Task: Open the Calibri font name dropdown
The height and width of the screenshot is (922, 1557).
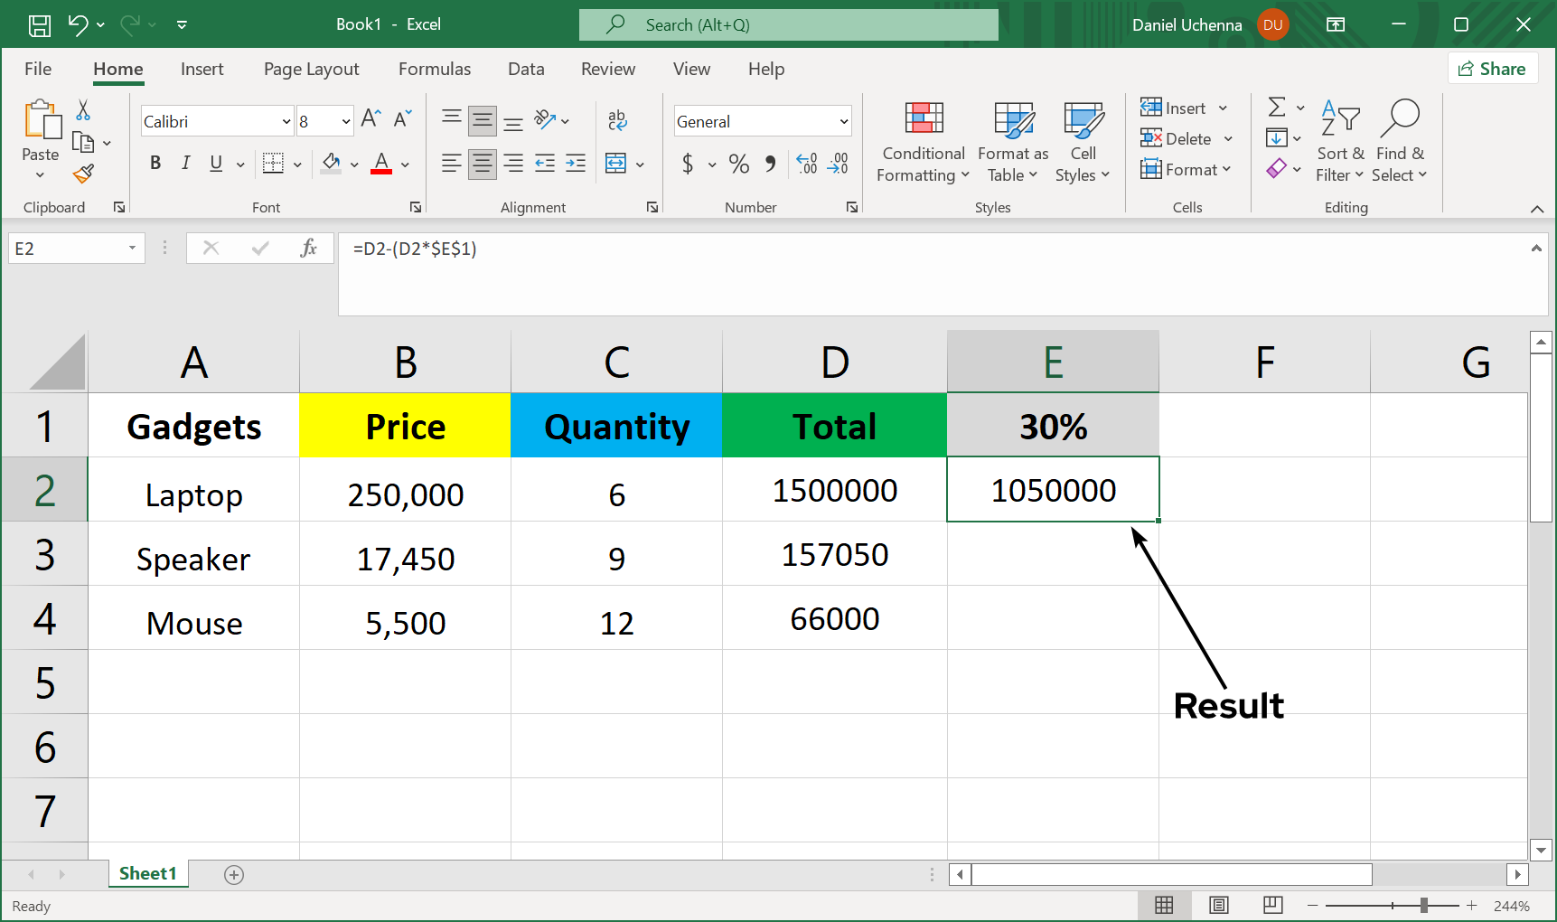Action: click(x=286, y=121)
